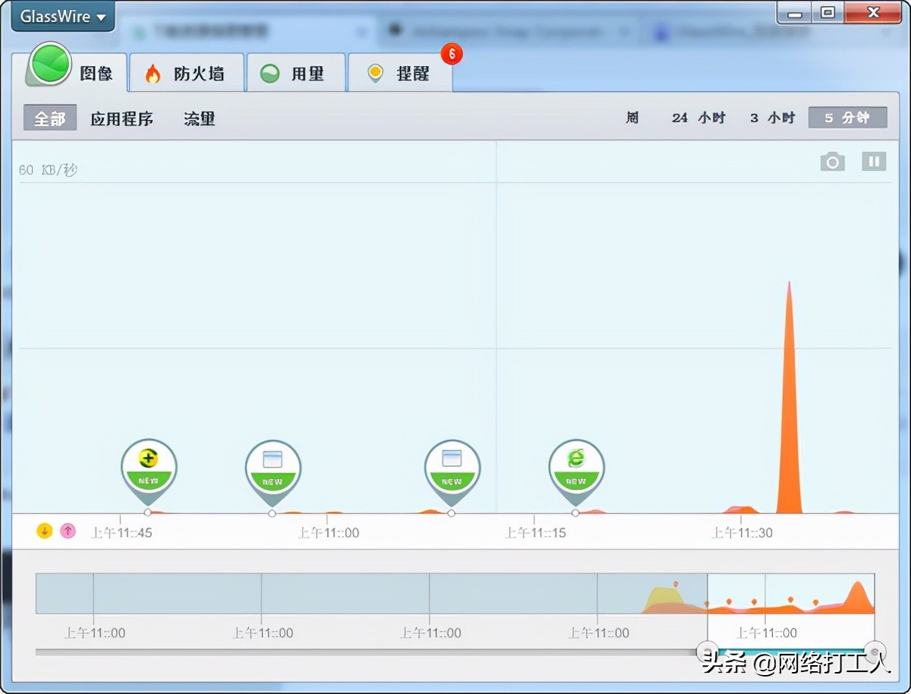Toggle the yellow download traffic indicator
Viewport: 911px width, 694px height.
[44, 531]
